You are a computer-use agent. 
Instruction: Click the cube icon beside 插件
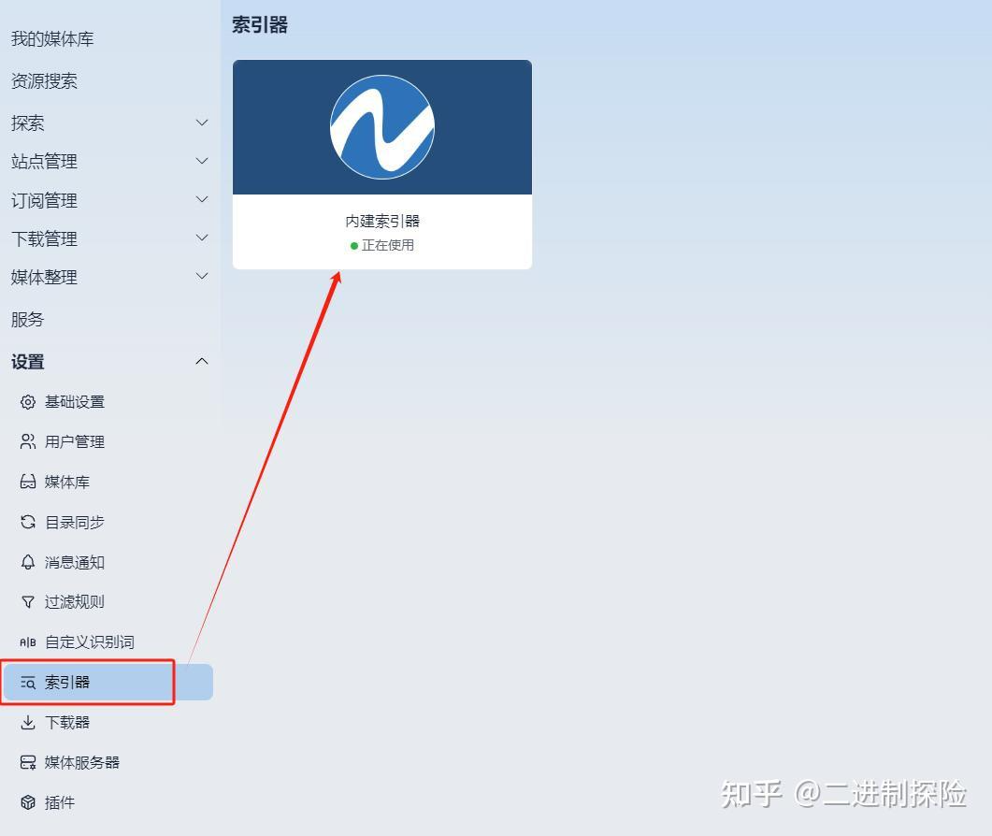point(28,802)
